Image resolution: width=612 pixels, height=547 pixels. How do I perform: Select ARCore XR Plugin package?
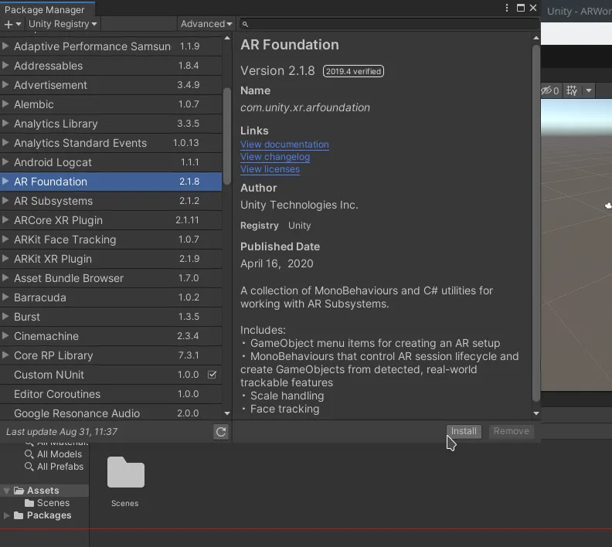110,220
